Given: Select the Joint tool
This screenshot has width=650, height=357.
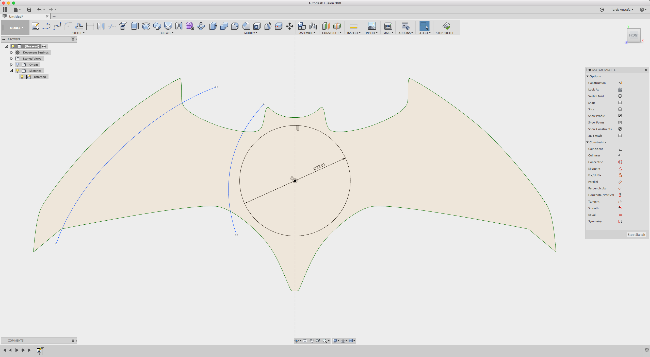Looking at the screenshot, I should [313, 26].
